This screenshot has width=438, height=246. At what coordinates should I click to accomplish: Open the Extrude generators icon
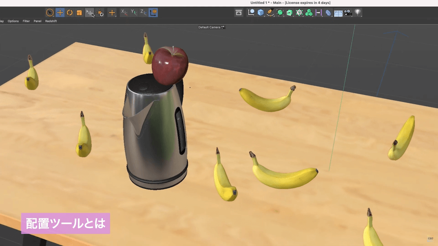[x=290, y=13]
